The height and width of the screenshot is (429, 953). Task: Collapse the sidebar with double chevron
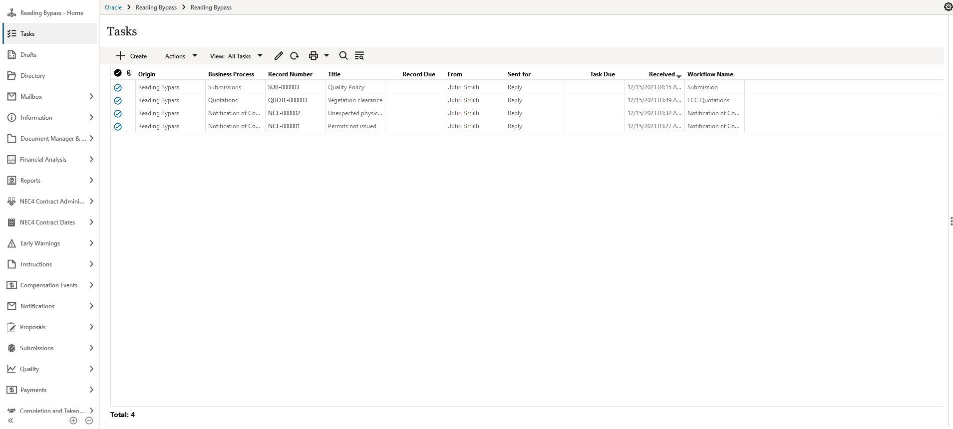(10, 421)
